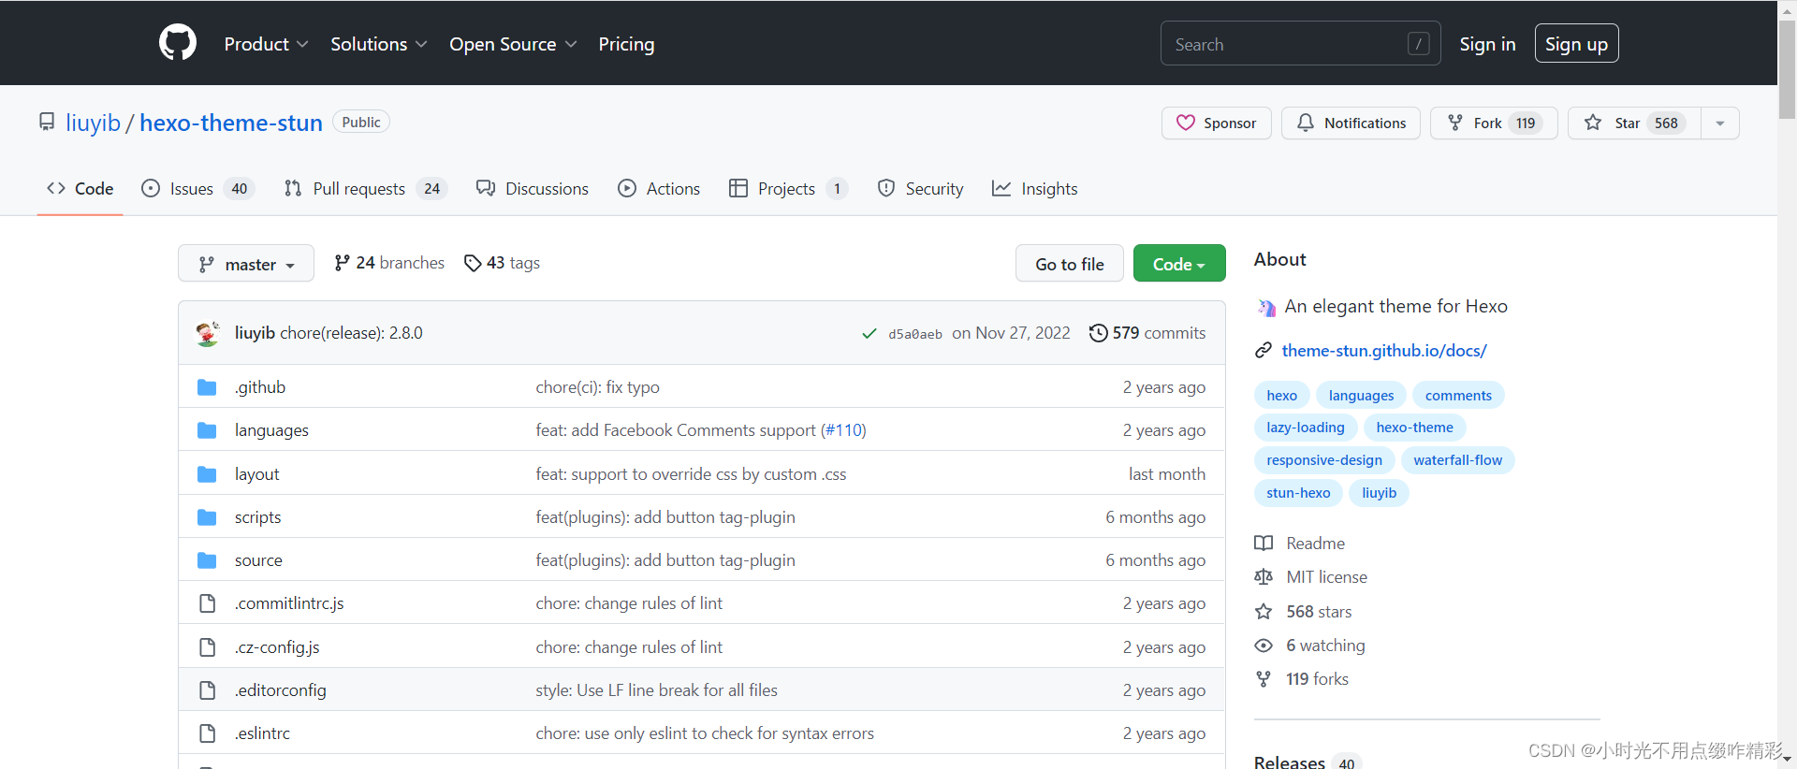
Task: Click the source folder icon
Action: pyautogui.click(x=207, y=560)
